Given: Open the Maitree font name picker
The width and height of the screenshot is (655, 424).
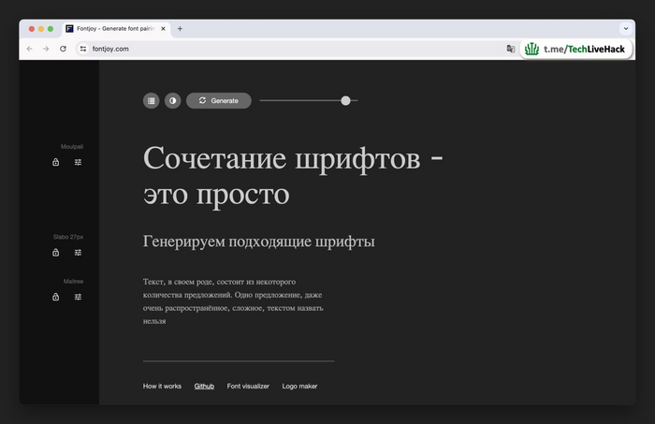Looking at the screenshot, I should 73,281.
